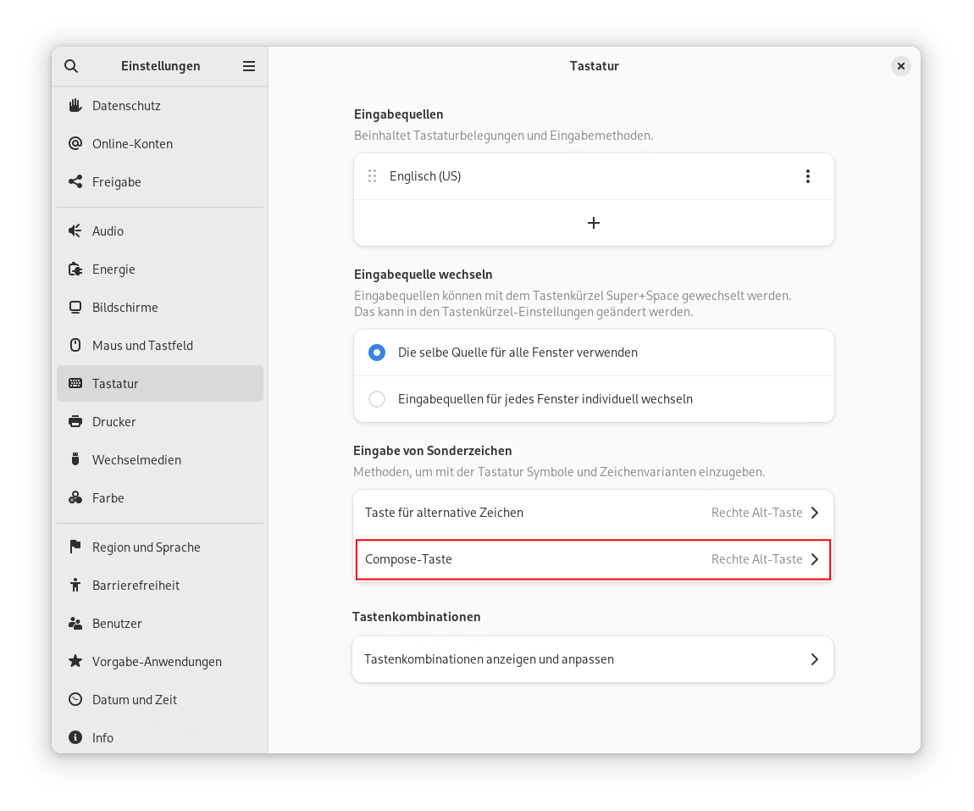
Task: Click Rechte Alt-Taste value for alternative Zeichen
Action: point(756,513)
